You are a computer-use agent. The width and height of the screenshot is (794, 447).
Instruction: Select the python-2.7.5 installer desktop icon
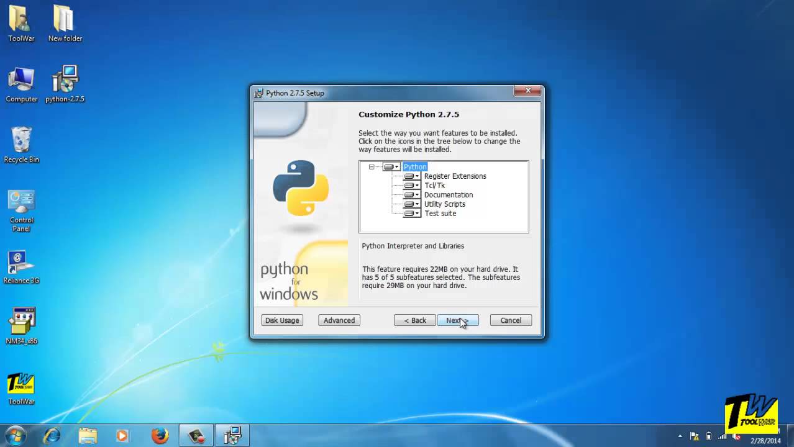click(x=65, y=84)
